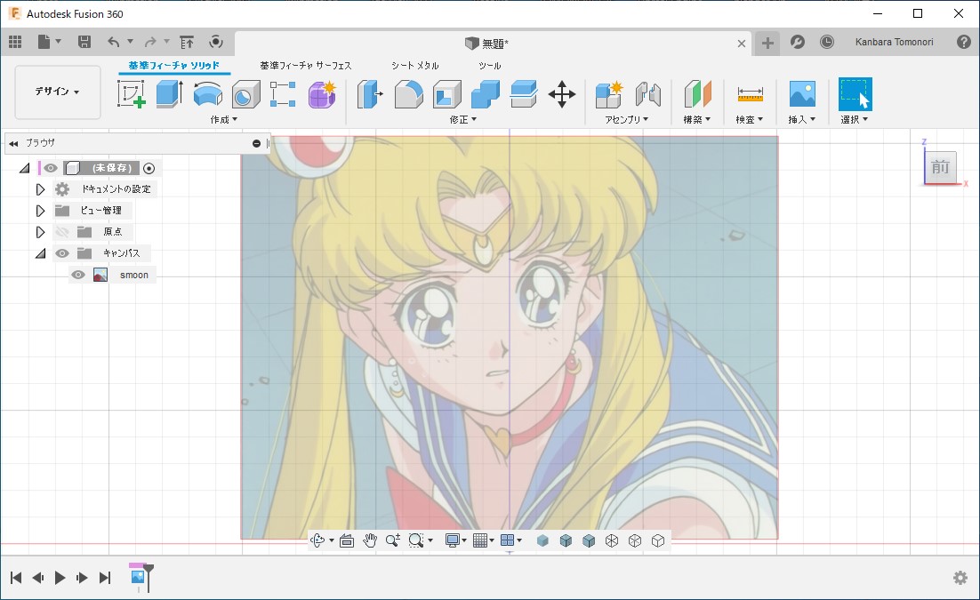Open the 検査 dropdown menu
Screen dimensions: 980x600
click(750, 119)
